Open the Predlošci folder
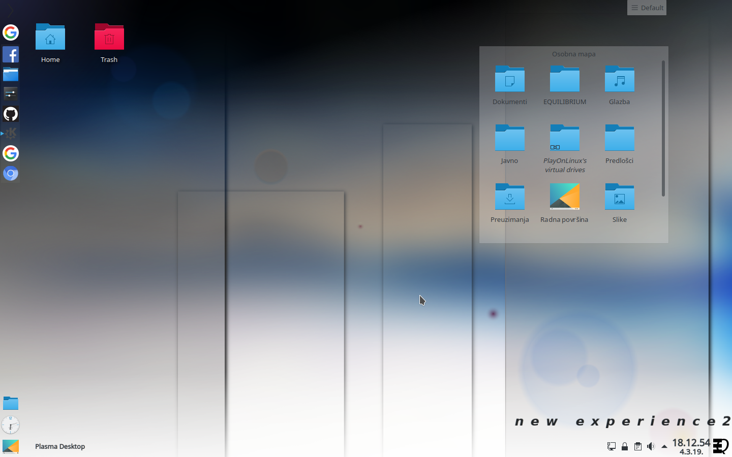 click(x=620, y=144)
